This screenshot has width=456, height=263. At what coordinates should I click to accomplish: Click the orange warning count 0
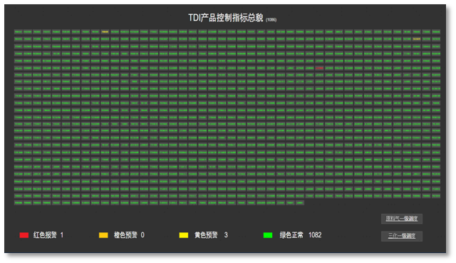pos(142,235)
